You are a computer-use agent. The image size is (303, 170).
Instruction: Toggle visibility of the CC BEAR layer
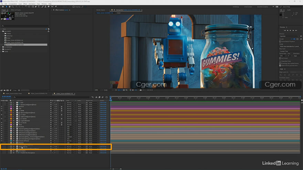click(1, 111)
